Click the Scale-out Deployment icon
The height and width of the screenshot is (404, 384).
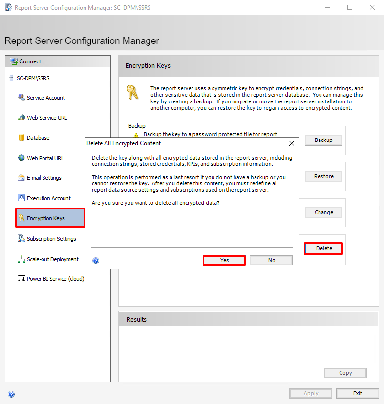21,259
